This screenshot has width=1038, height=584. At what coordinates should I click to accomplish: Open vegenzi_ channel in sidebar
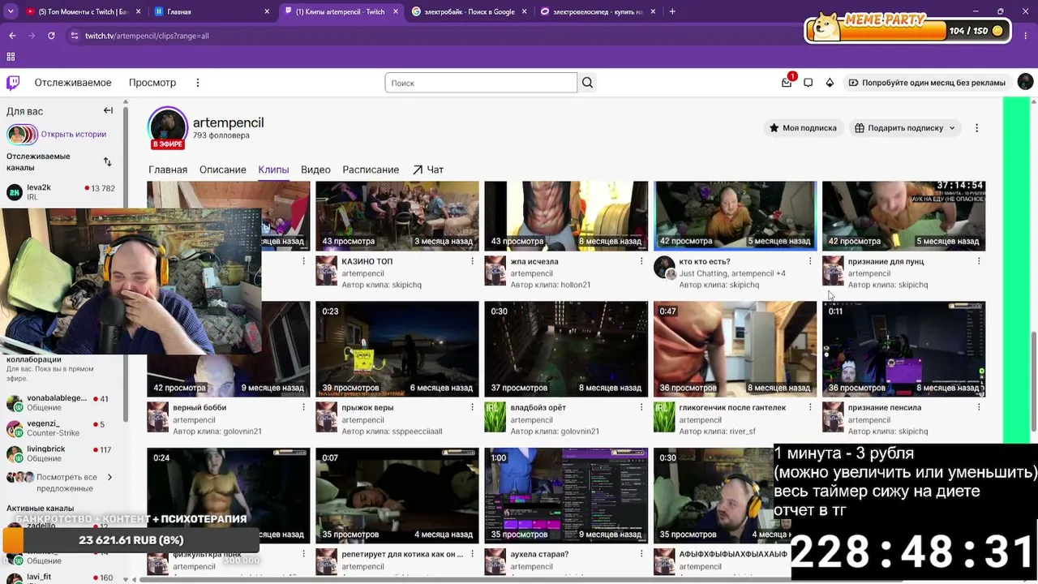click(x=61, y=428)
